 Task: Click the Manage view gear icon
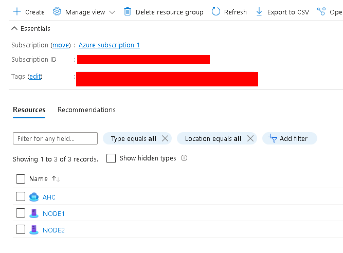click(x=57, y=12)
